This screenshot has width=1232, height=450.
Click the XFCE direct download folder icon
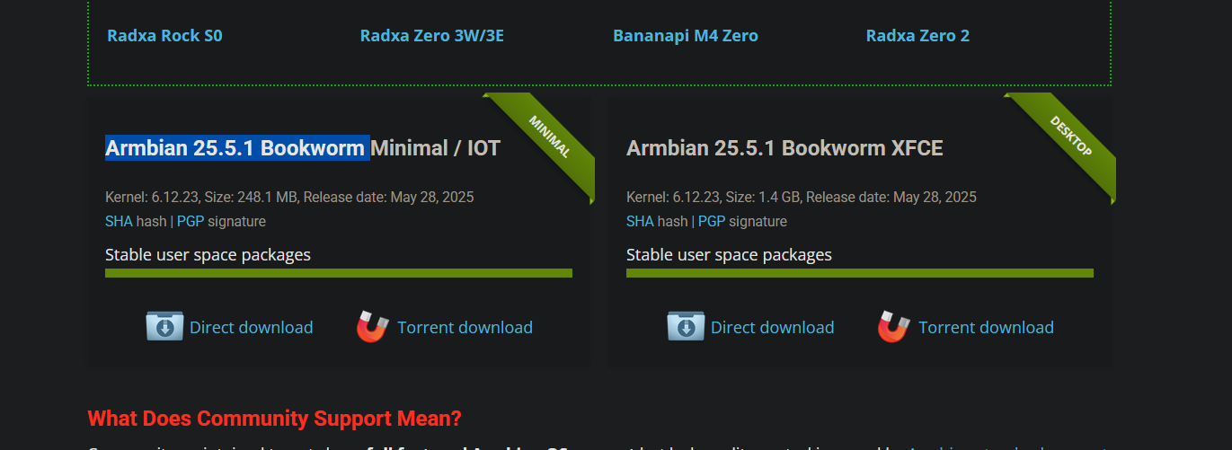tap(686, 326)
